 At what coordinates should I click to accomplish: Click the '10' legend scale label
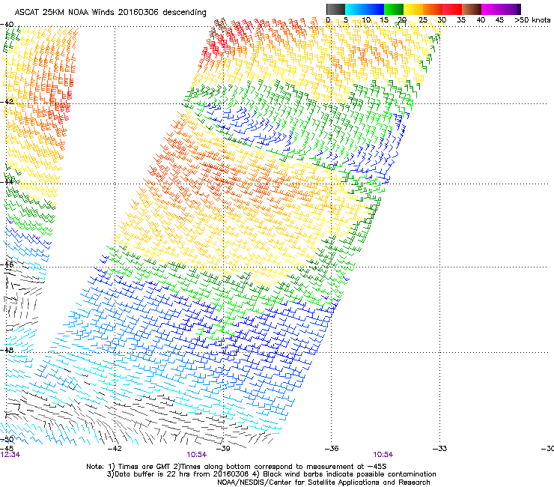[x=366, y=19]
